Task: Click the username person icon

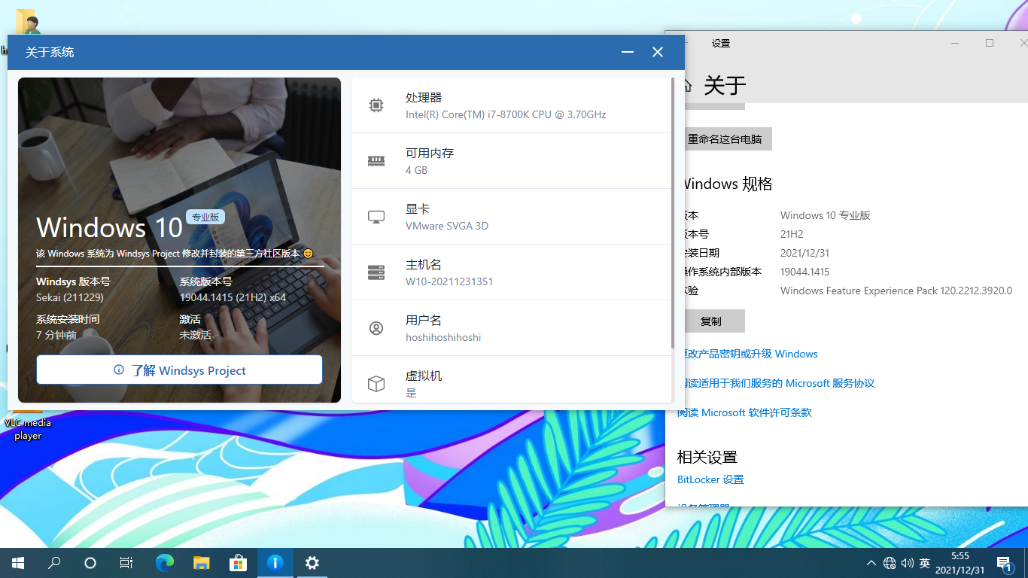Action: click(x=376, y=328)
